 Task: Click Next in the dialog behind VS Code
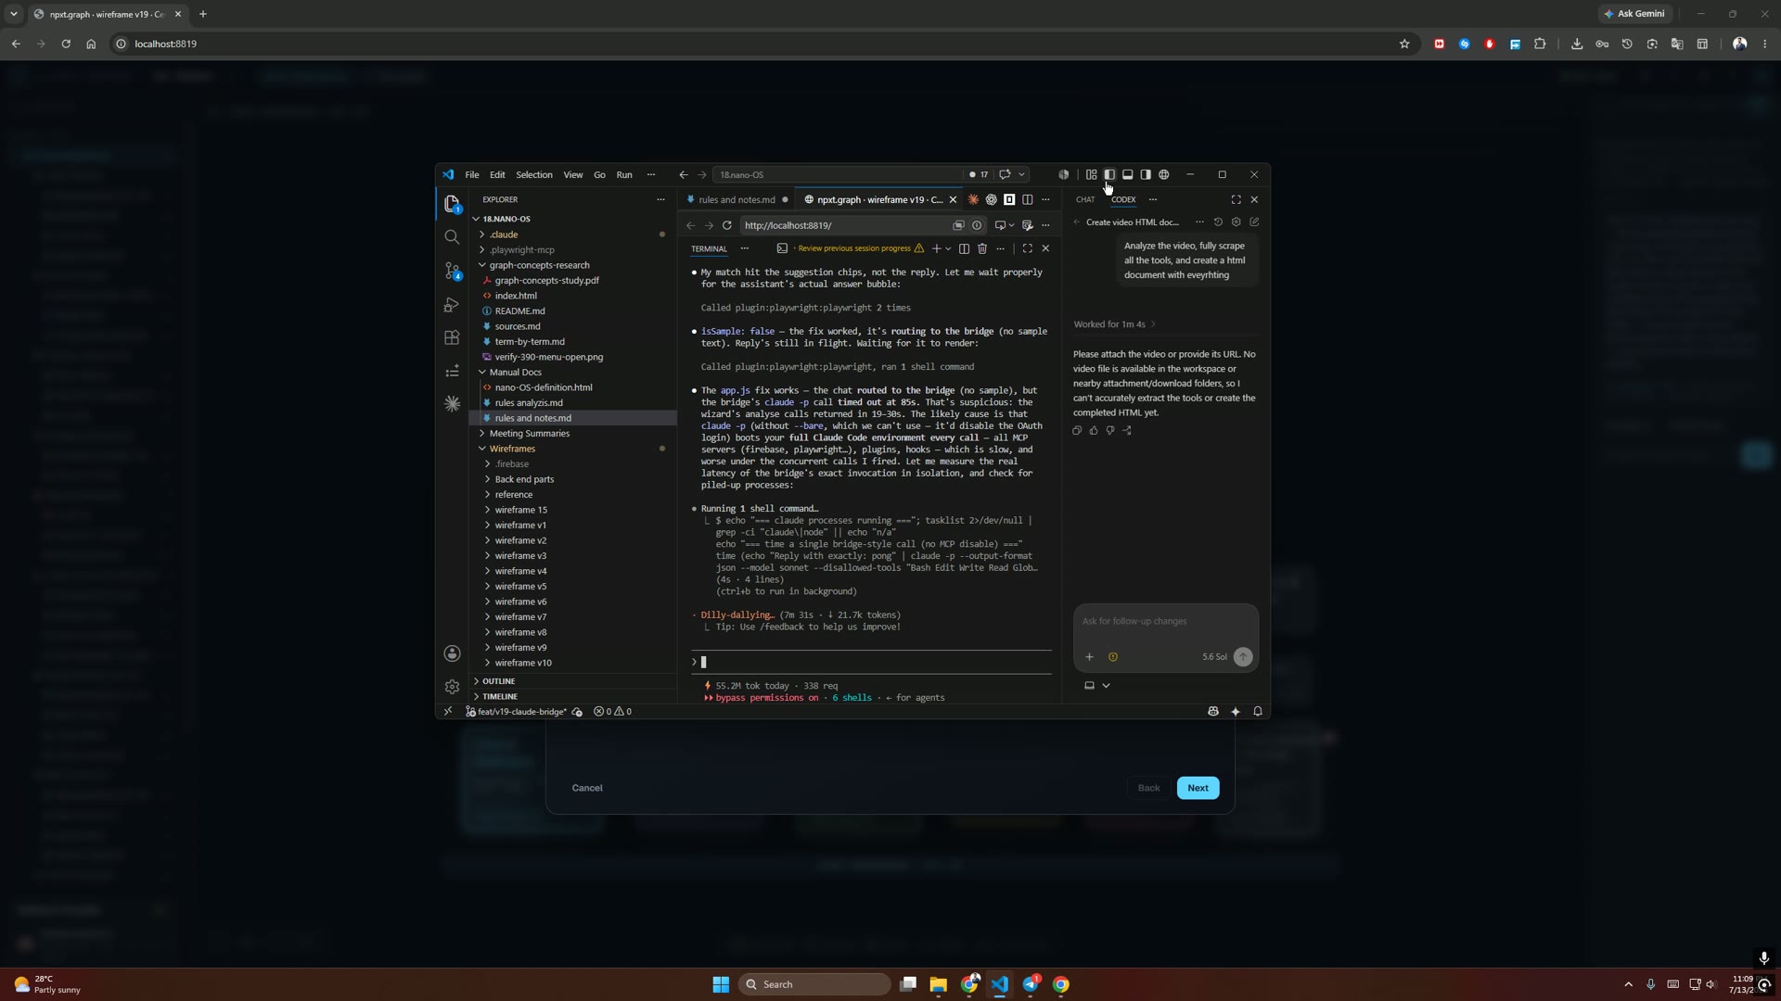click(1198, 788)
